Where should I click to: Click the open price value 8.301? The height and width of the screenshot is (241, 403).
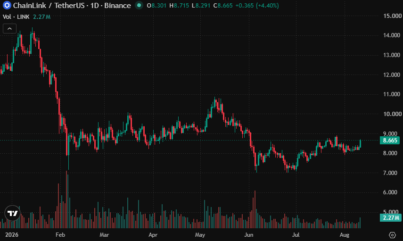[x=159, y=5]
